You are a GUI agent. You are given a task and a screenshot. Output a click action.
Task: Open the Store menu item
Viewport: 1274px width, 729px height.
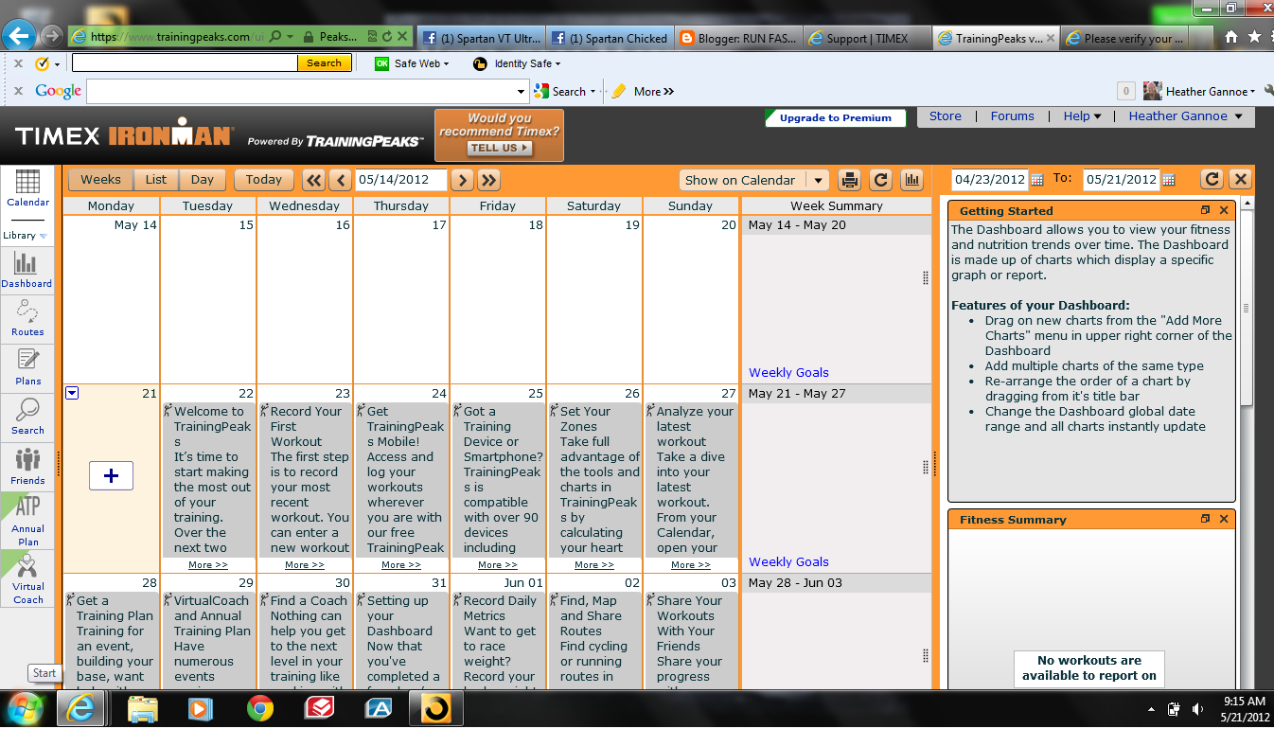tap(945, 116)
